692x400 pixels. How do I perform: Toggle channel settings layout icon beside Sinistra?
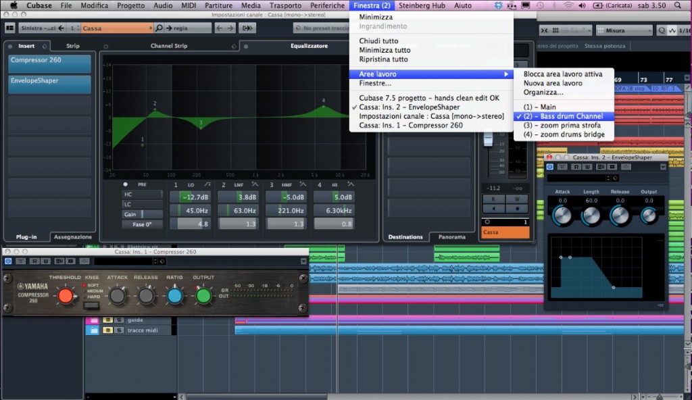click(x=9, y=28)
